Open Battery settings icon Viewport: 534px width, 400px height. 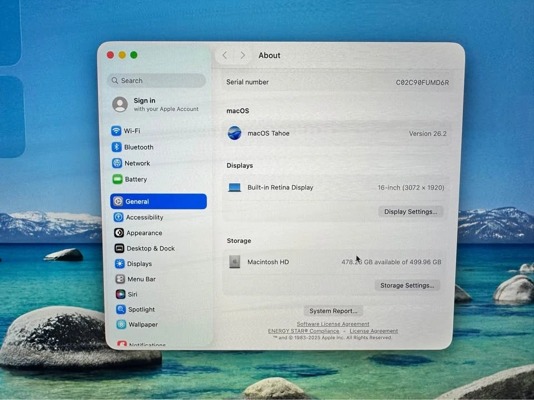click(x=117, y=179)
